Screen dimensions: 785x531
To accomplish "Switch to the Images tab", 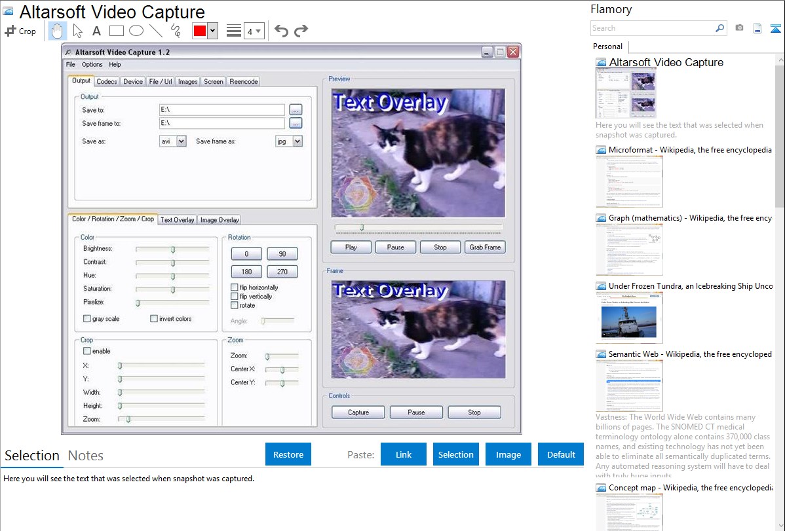I will [x=188, y=82].
